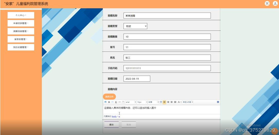Click the 提交 submit button
This screenshot has width=279, height=135.
111,125
